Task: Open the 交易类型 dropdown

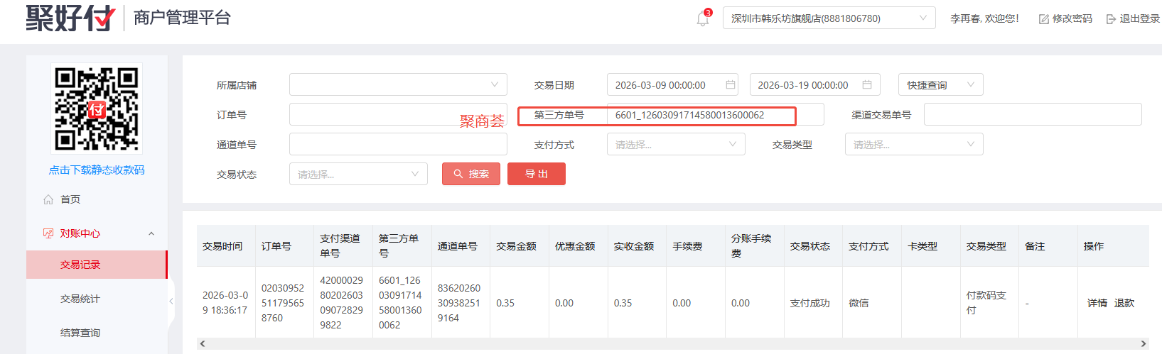Action: coord(914,144)
